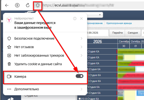Click the star icon next to Нет отзывов

pyautogui.click(x=9, y=47)
